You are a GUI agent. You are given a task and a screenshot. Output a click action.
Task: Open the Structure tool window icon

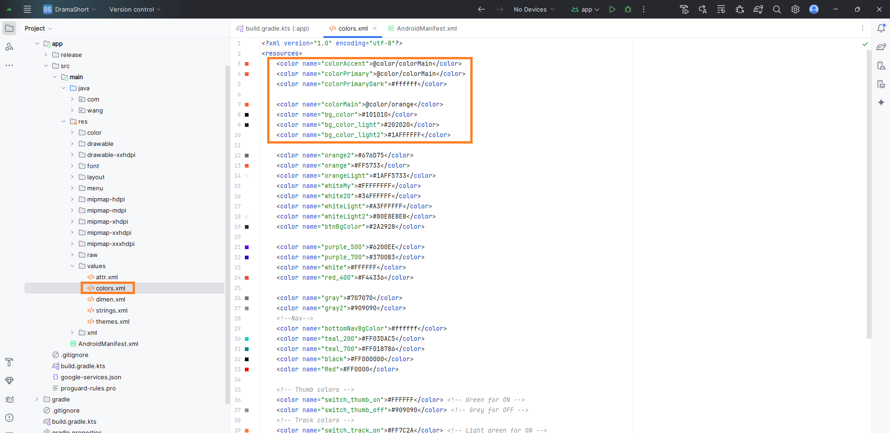click(x=9, y=47)
